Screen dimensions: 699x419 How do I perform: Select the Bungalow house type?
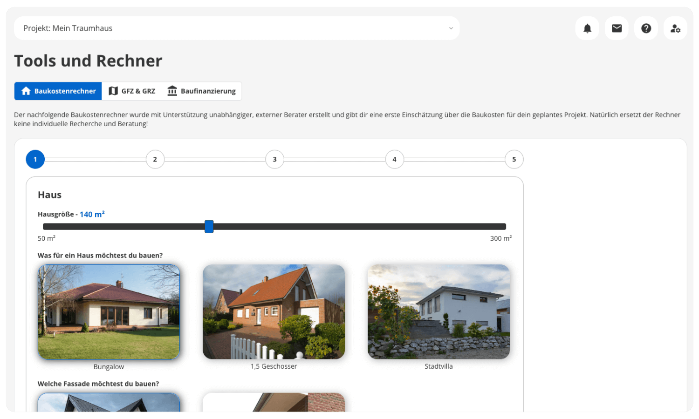click(109, 312)
